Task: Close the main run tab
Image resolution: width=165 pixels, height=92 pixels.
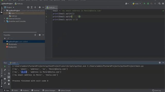Action: pos(17,63)
